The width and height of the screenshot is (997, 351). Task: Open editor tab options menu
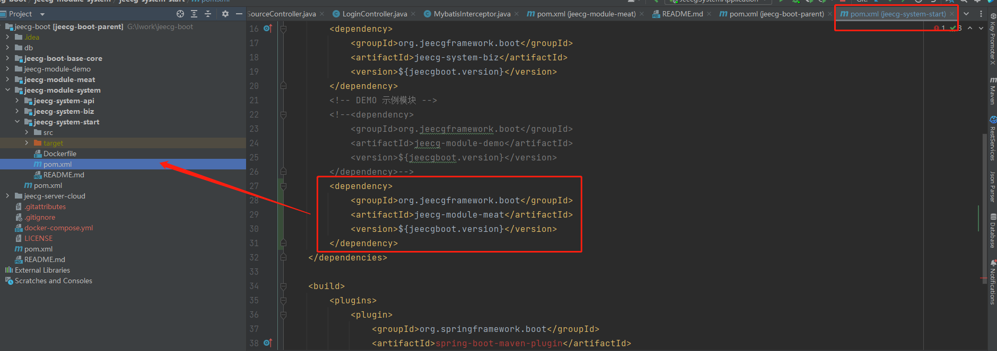click(x=981, y=14)
